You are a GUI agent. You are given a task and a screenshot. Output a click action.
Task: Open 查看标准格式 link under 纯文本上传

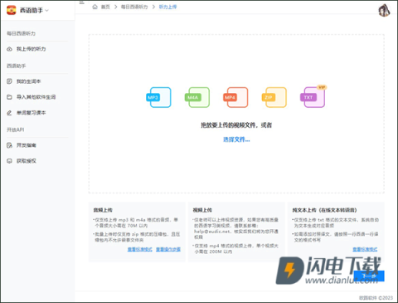coord(365,249)
